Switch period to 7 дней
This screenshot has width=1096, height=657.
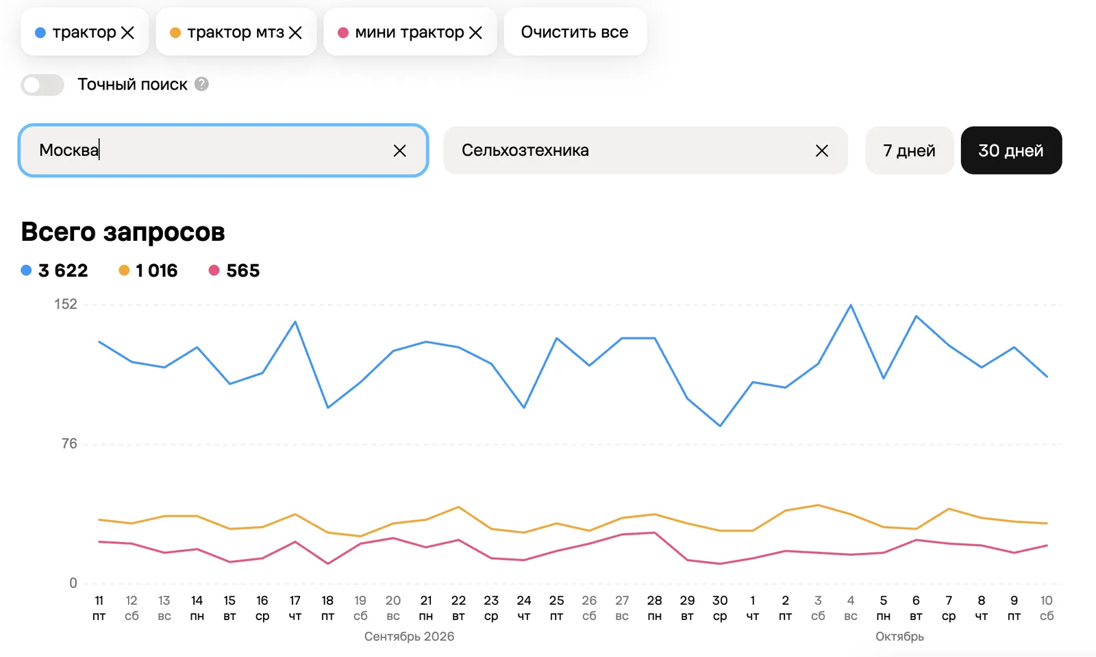909,151
